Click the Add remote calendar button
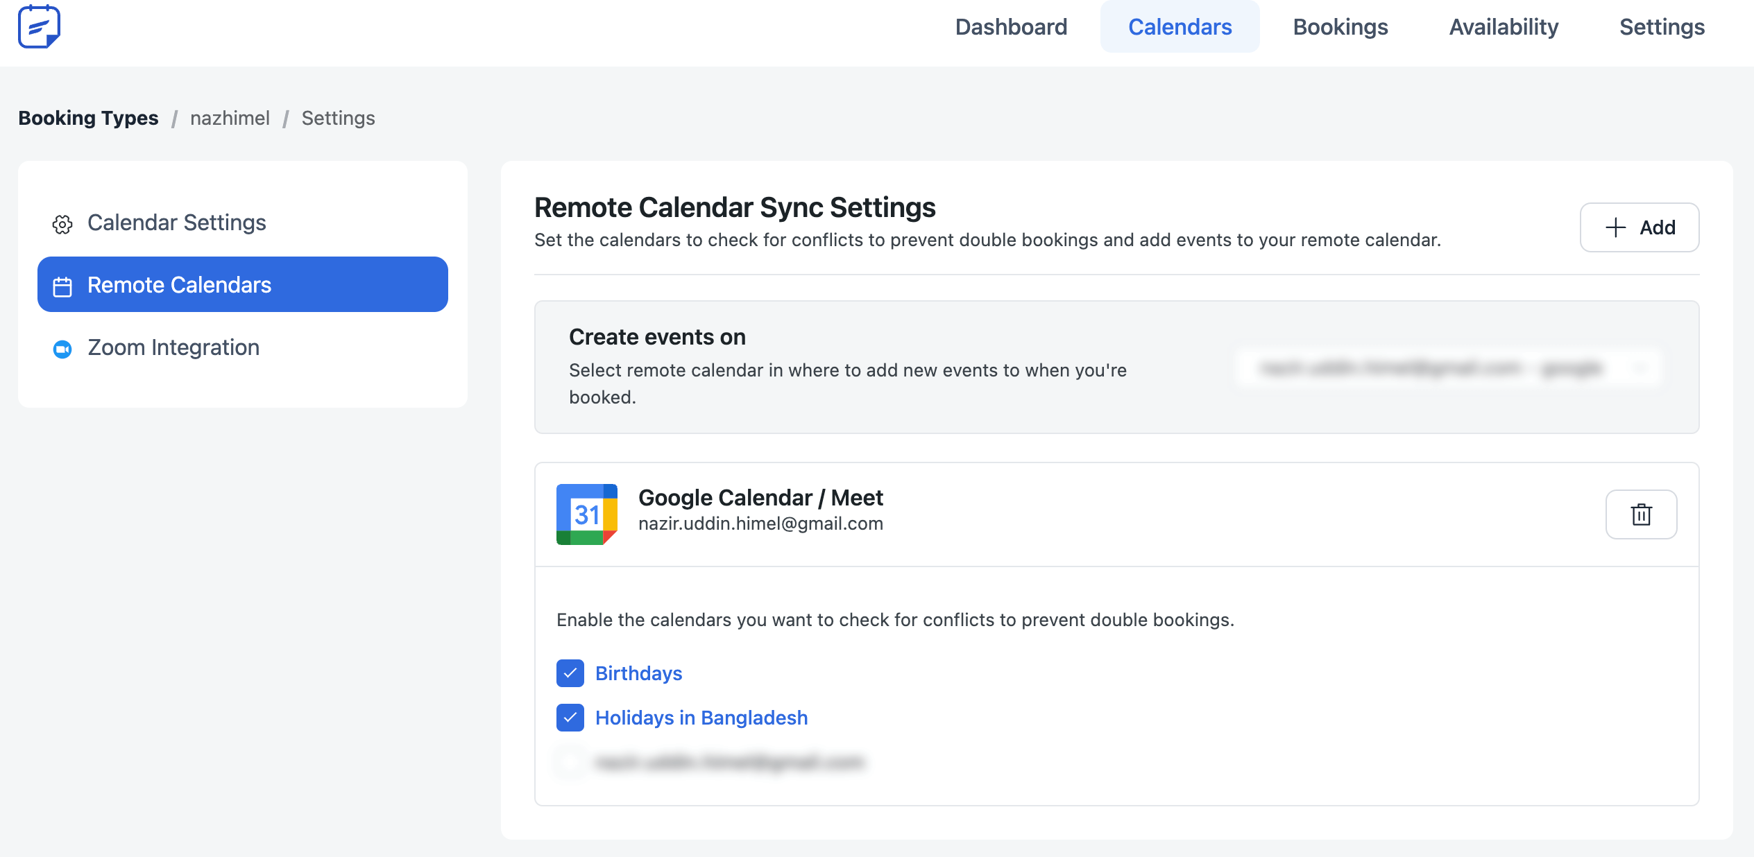This screenshot has height=857, width=1754. [x=1640, y=227]
